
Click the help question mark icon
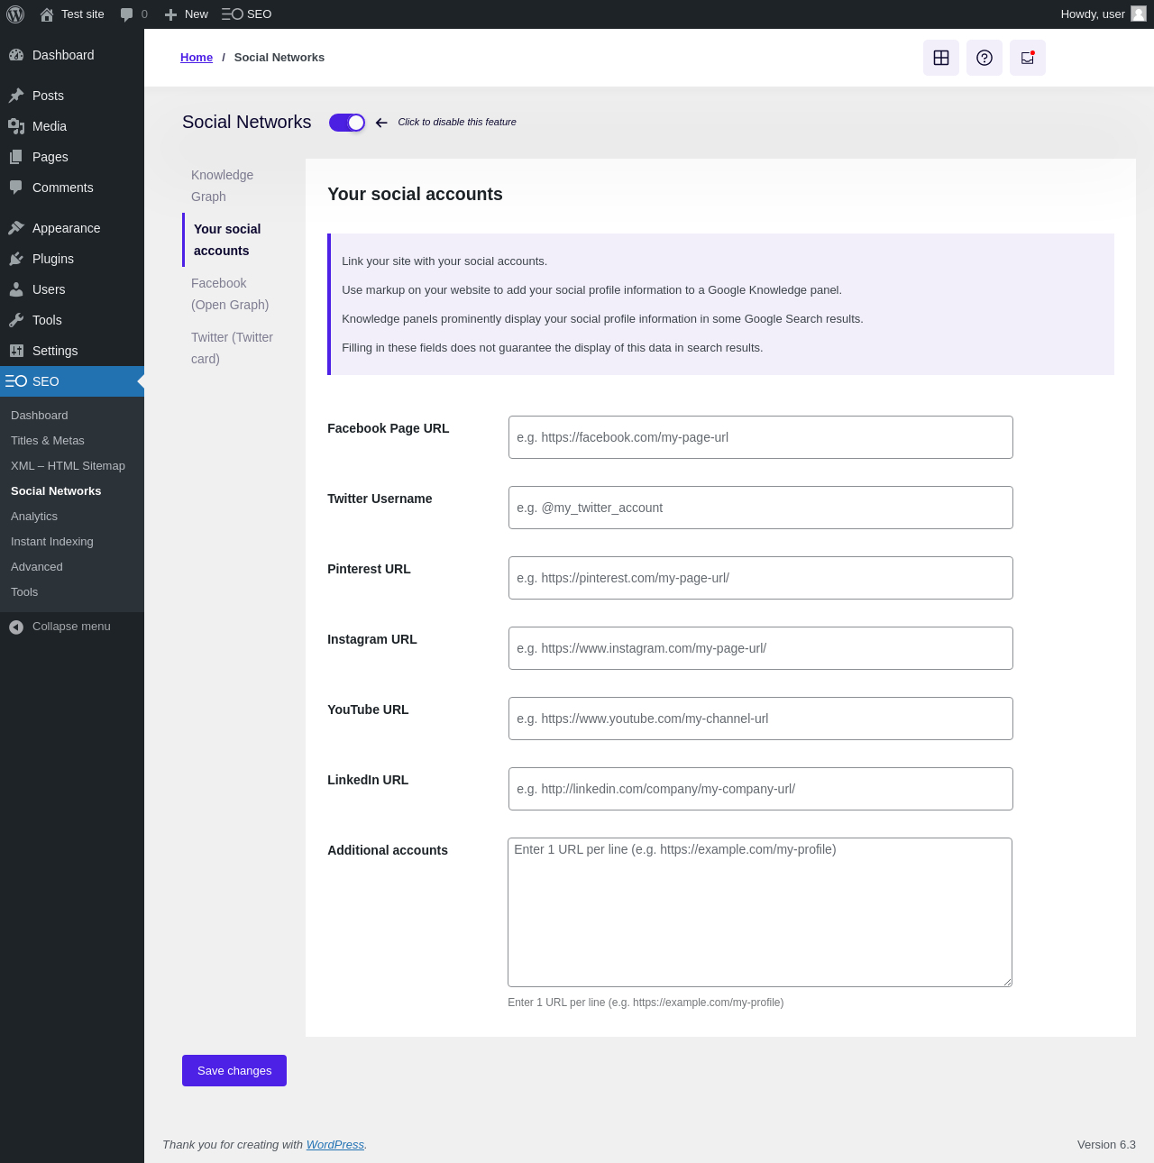(x=985, y=58)
